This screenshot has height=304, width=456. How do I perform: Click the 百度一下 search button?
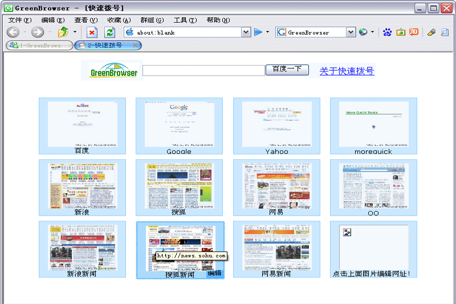tap(287, 70)
